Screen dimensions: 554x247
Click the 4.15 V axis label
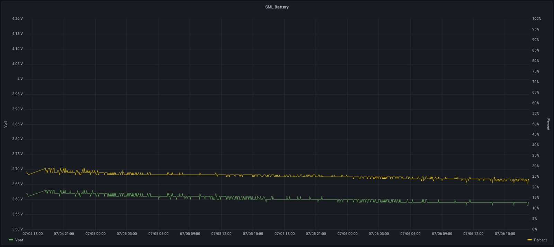[17, 34]
